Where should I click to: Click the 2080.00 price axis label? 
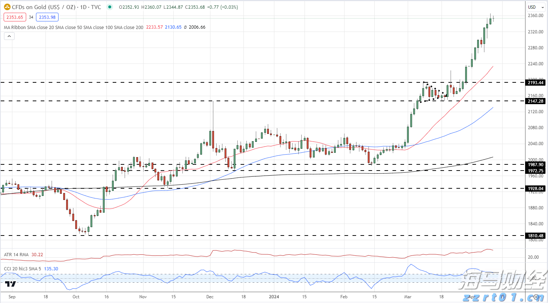coord(536,128)
